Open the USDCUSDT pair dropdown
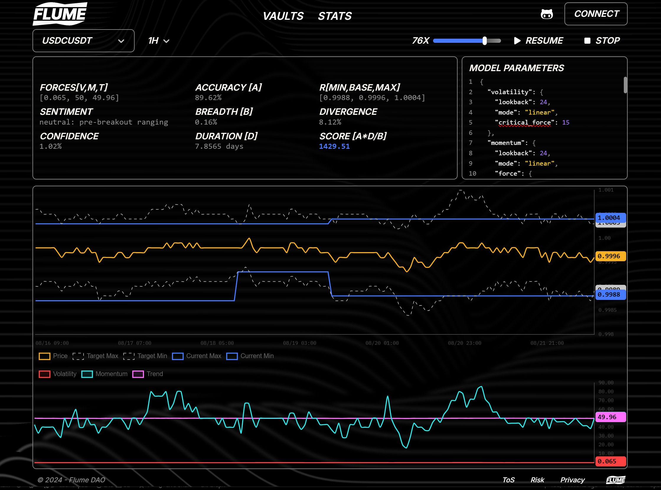Screen dimensions: 661x490 coord(83,41)
